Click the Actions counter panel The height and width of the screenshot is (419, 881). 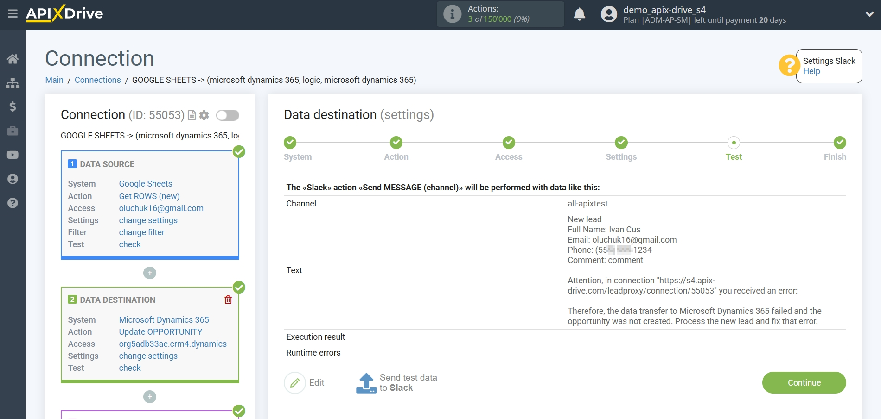pos(500,14)
